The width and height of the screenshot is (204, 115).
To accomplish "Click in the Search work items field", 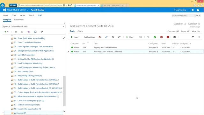I will 183,16.
